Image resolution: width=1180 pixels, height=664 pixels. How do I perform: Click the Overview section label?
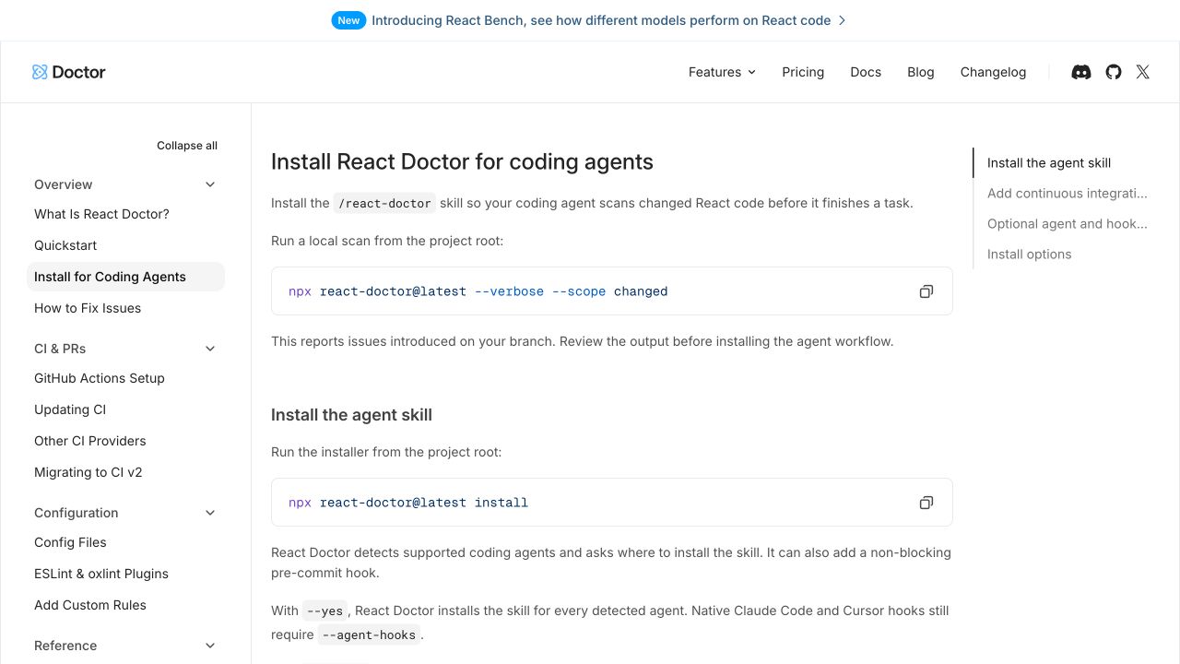tap(64, 184)
